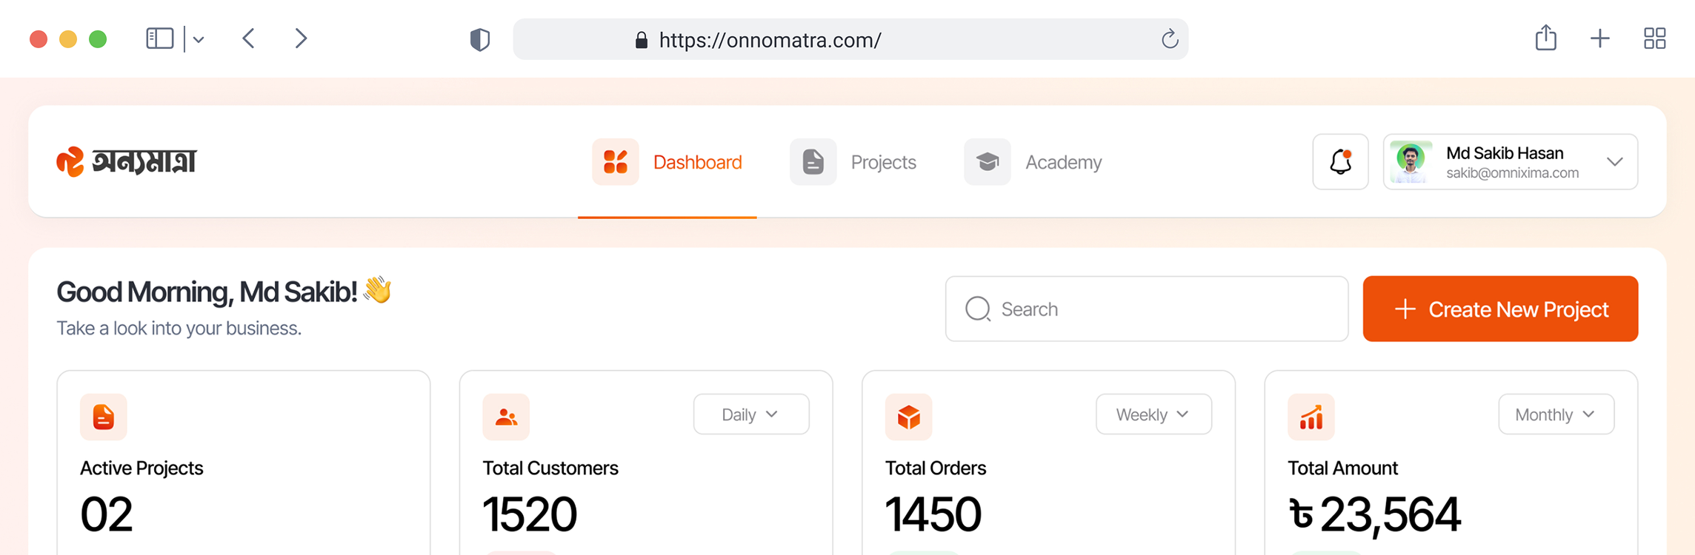Expand the Md Sakib Hasan profile menu
This screenshot has height=555, width=1695.
click(1615, 161)
